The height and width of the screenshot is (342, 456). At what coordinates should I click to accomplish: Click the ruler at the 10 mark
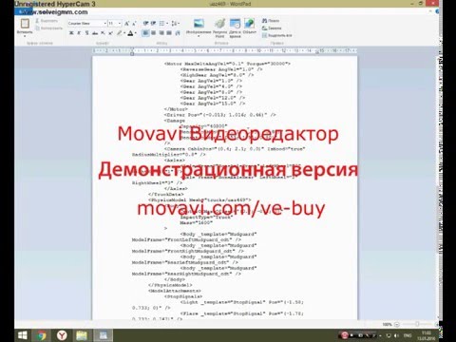258,50
